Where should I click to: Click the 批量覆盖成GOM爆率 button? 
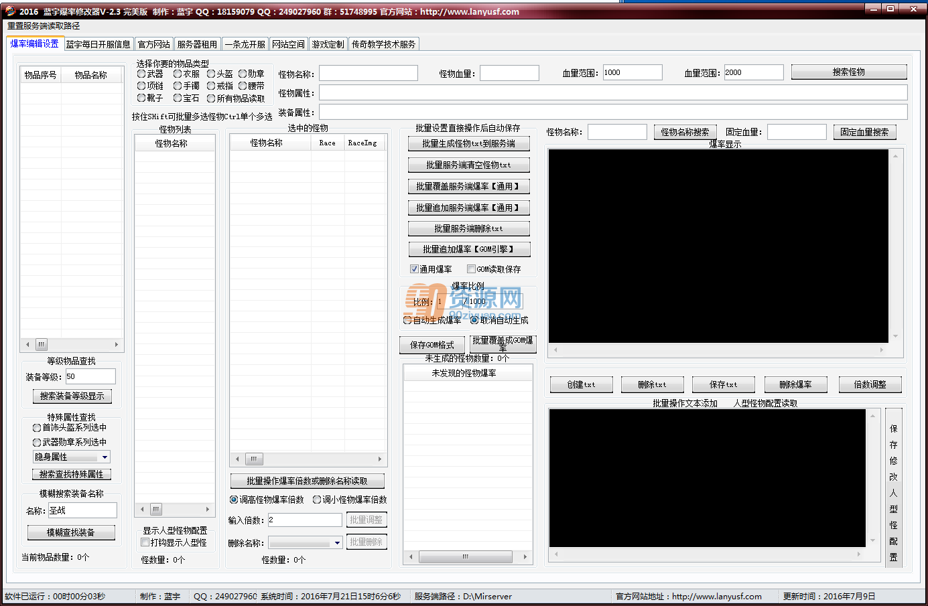(503, 344)
